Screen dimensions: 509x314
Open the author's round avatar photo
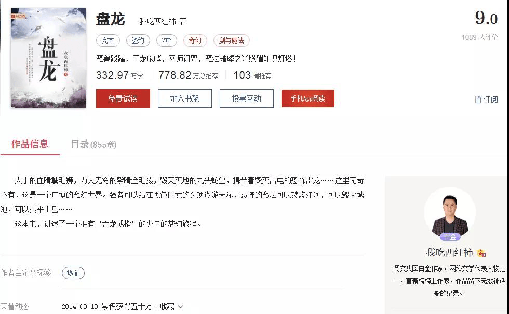450,213
